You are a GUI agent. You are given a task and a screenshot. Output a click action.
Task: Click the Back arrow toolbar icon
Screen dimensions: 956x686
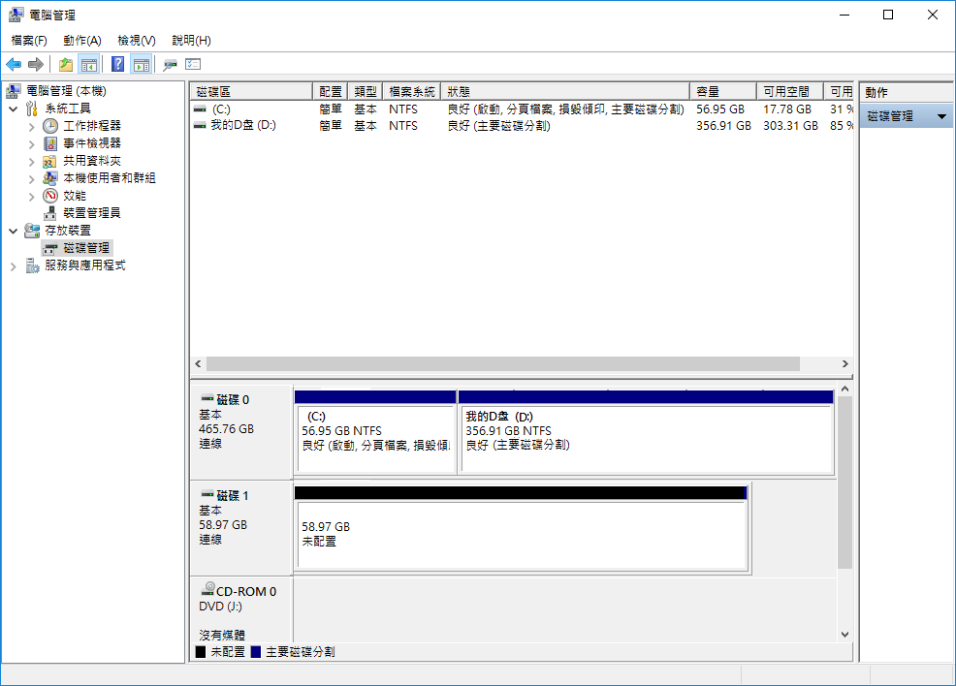pyautogui.click(x=14, y=64)
